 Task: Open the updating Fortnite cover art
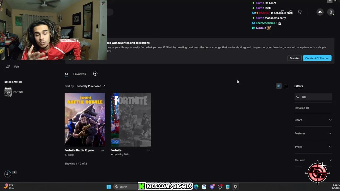(131, 120)
